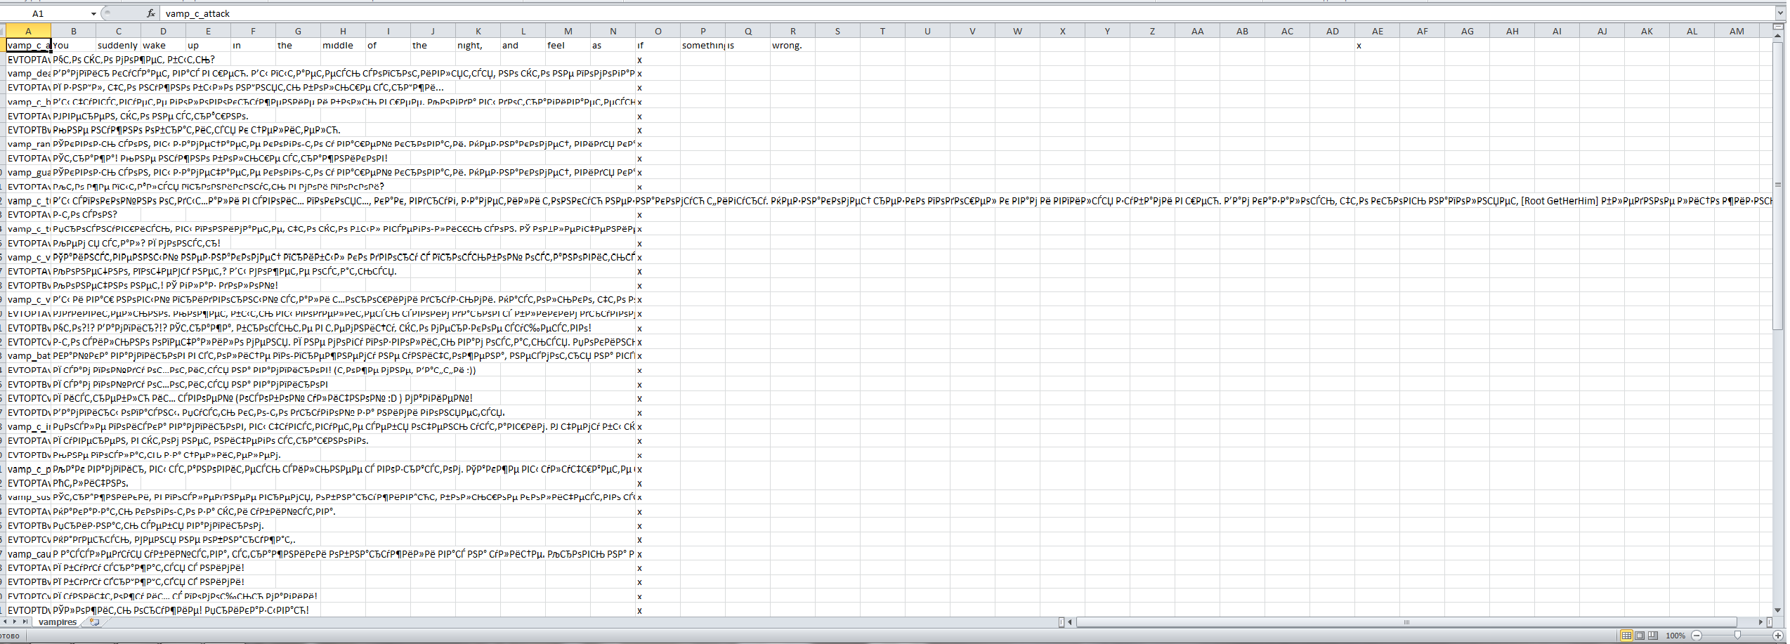The width and height of the screenshot is (1790, 644).
Task: Switch to Page Layout view
Action: (1640, 636)
